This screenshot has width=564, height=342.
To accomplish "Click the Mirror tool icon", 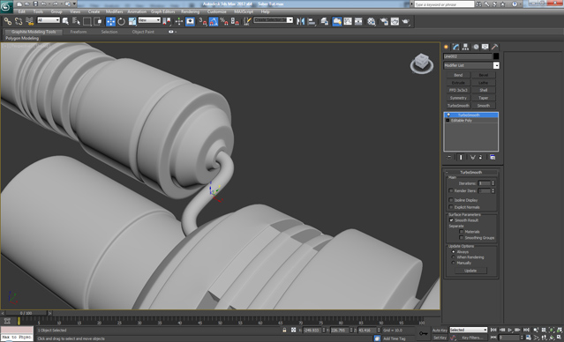I will pos(300,21).
